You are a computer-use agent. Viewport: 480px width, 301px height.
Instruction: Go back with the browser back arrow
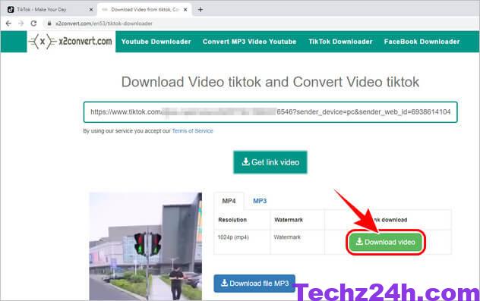(8, 24)
